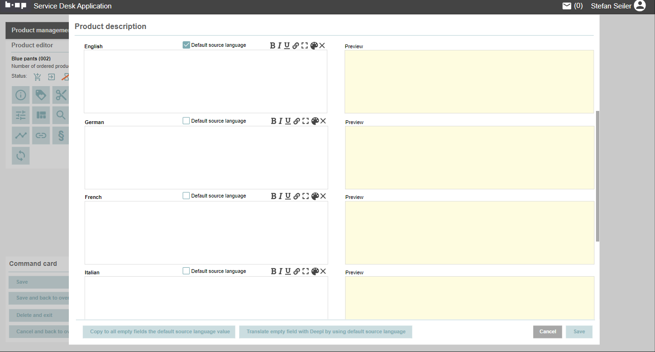Select the Product management tab

pos(37,30)
